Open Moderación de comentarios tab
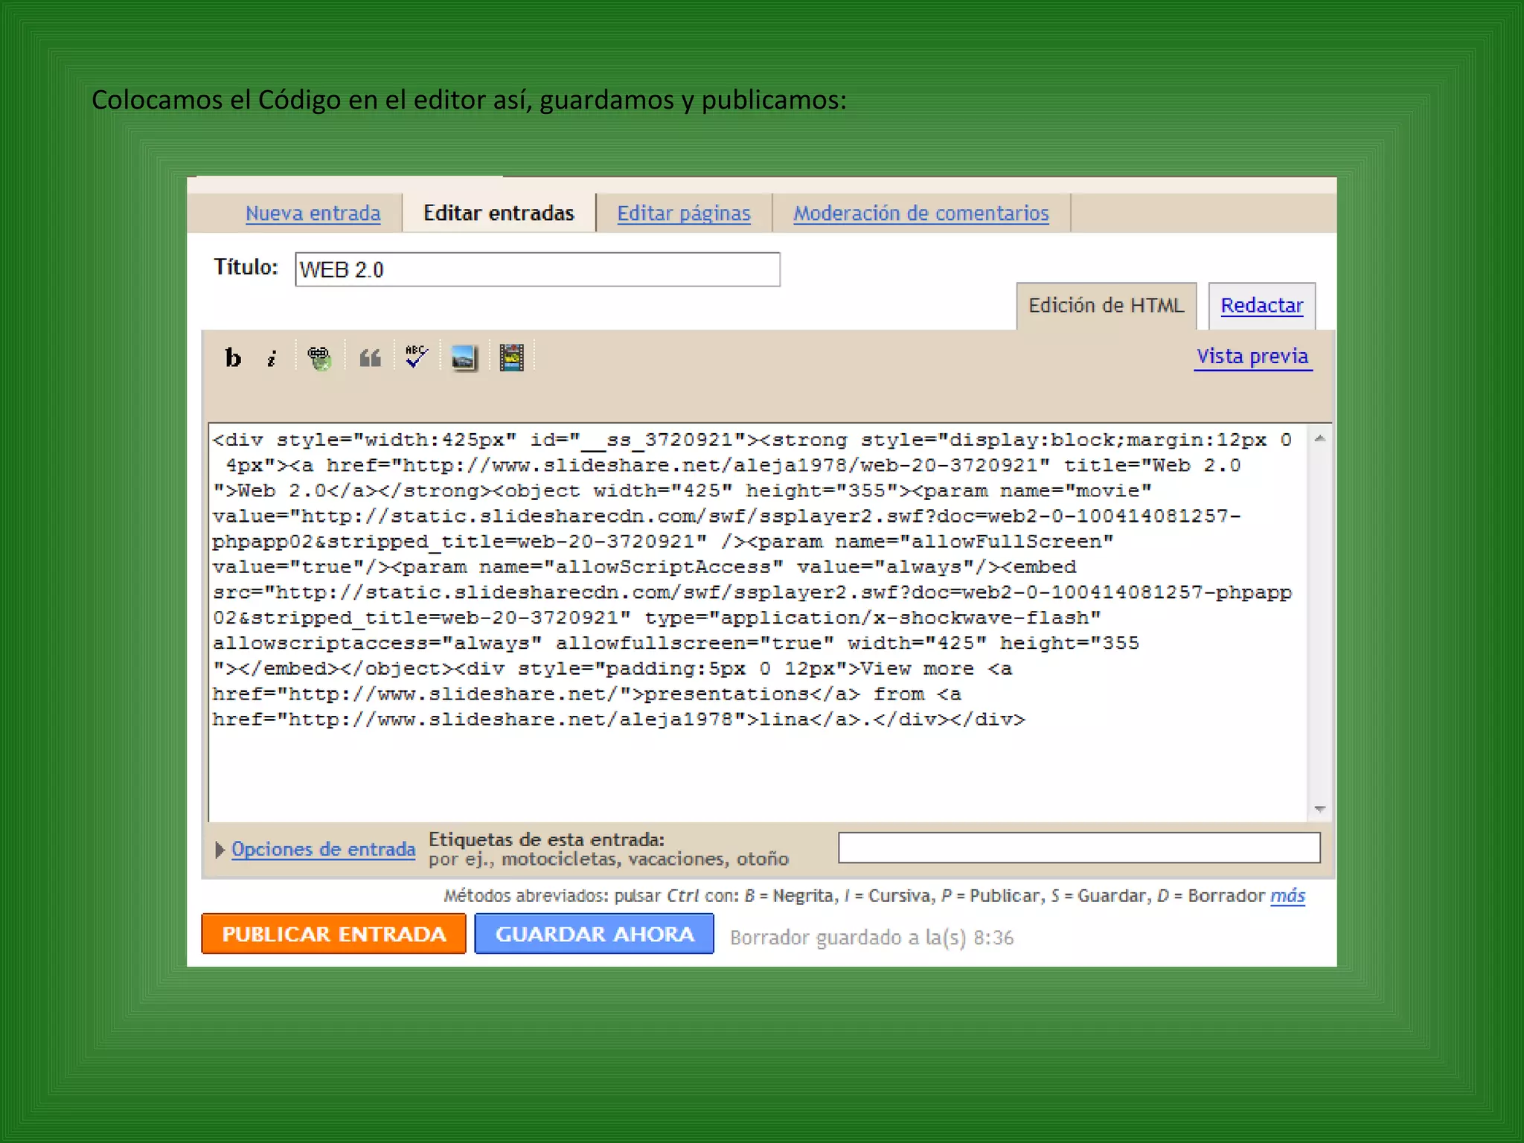Screen dimensions: 1524x1143 921,214
